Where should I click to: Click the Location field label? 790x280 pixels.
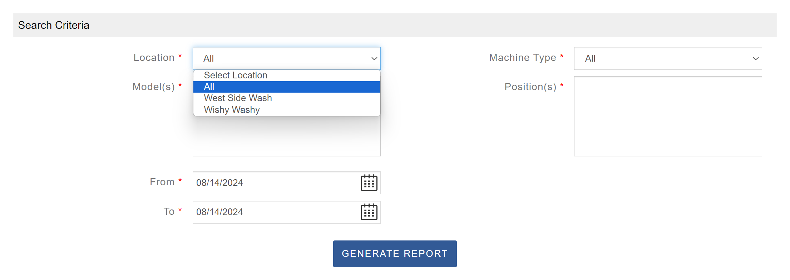(x=154, y=58)
